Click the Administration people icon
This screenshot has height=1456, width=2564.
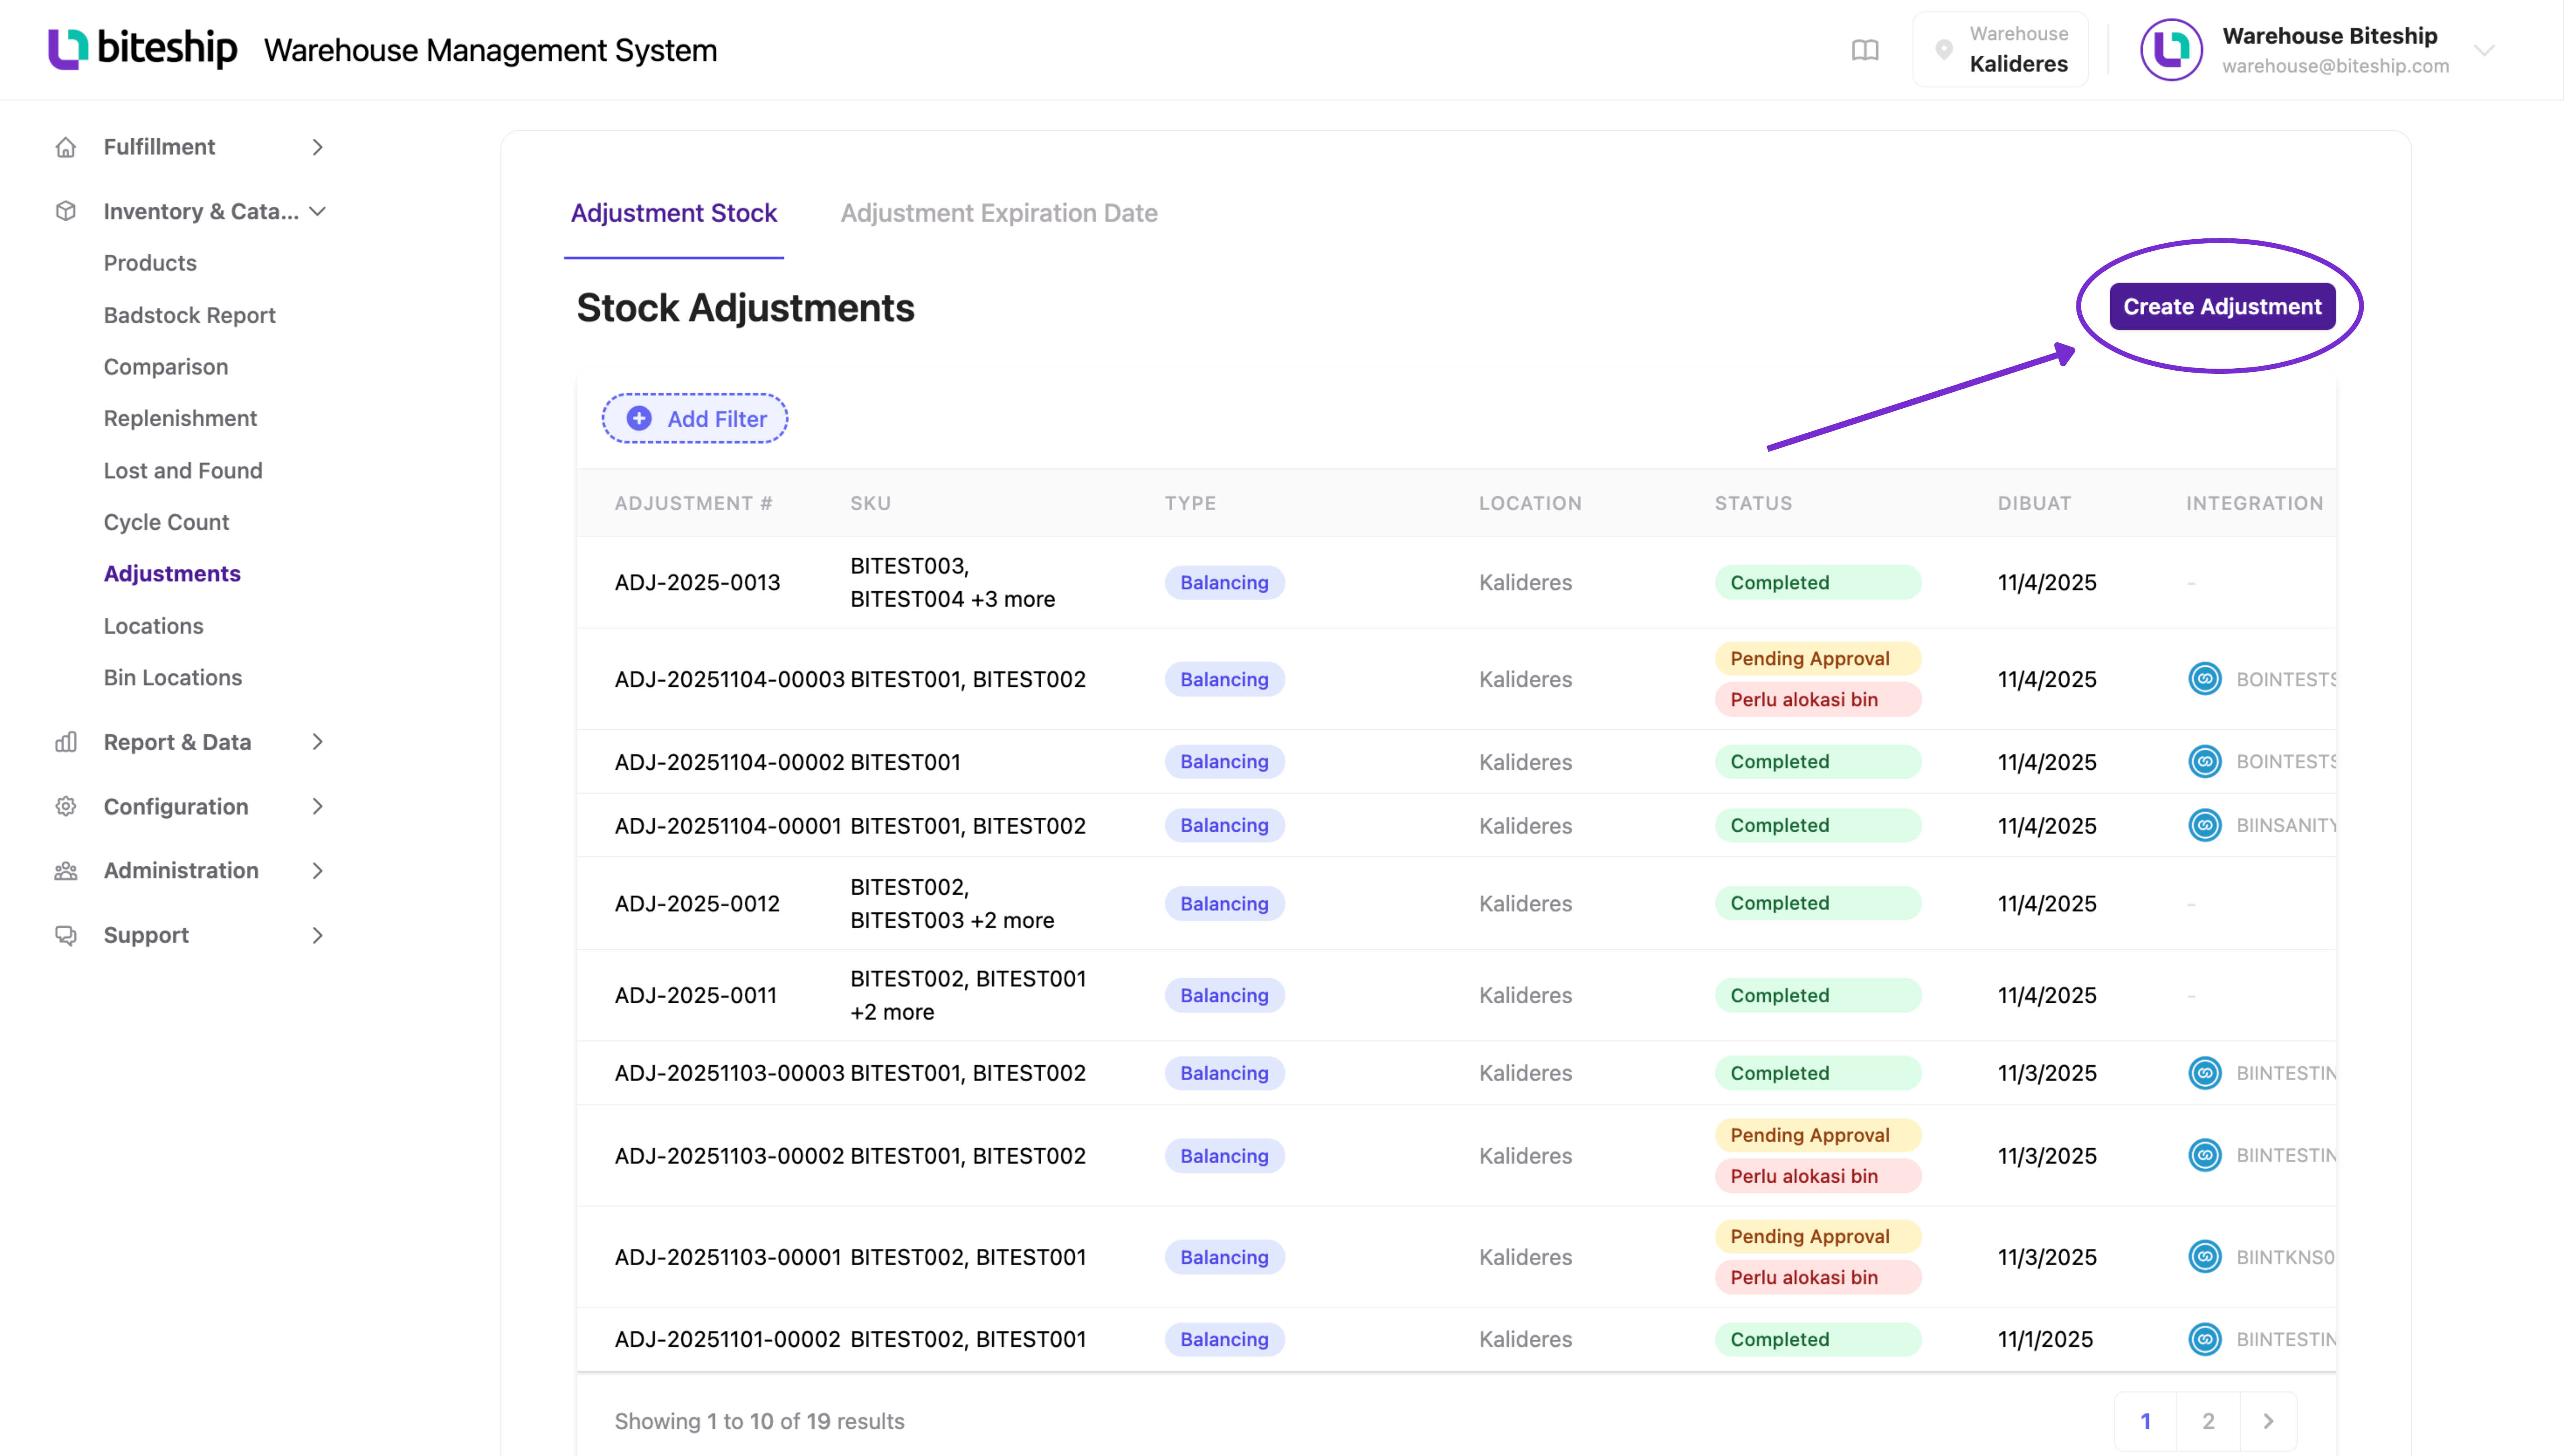pos(66,871)
